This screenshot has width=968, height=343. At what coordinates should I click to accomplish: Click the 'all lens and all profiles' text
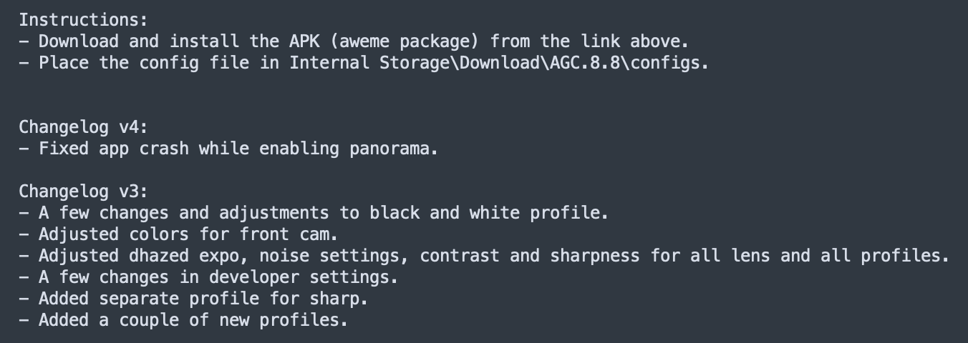coord(818,256)
